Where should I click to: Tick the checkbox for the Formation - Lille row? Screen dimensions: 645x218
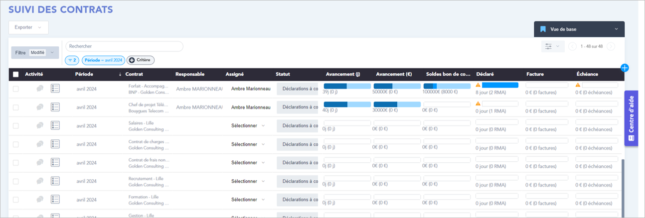(15, 199)
